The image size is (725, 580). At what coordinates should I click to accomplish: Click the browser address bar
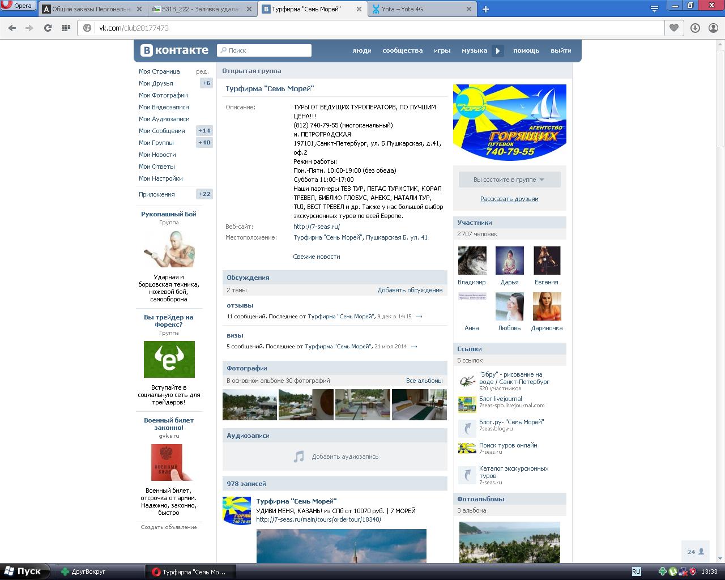click(x=371, y=28)
